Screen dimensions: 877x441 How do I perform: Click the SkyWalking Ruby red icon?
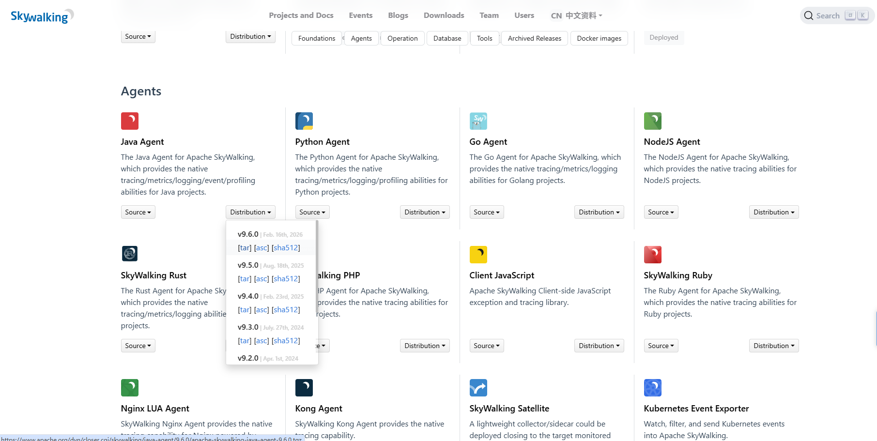pos(653,255)
